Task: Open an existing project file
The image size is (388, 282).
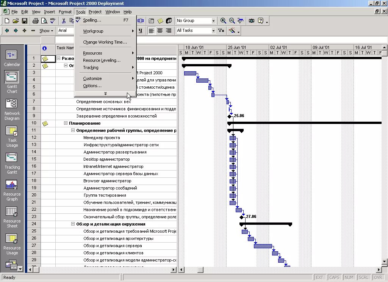Action: pyautogui.click(x=16, y=21)
